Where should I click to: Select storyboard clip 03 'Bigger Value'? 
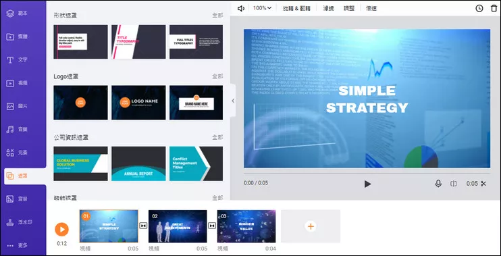click(246, 226)
